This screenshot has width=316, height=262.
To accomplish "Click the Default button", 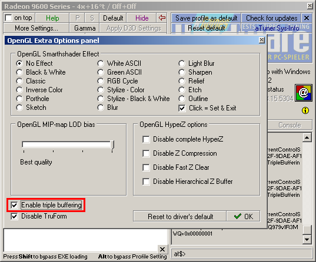I will coord(113,18).
